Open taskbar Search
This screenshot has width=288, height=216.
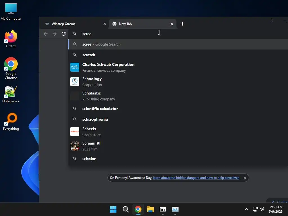pyautogui.click(x=126, y=209)
